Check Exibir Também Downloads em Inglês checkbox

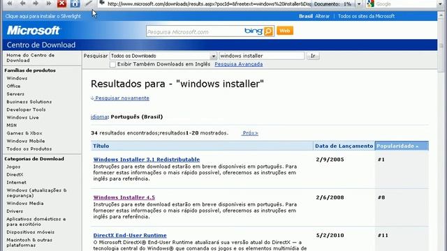point(112,64)
